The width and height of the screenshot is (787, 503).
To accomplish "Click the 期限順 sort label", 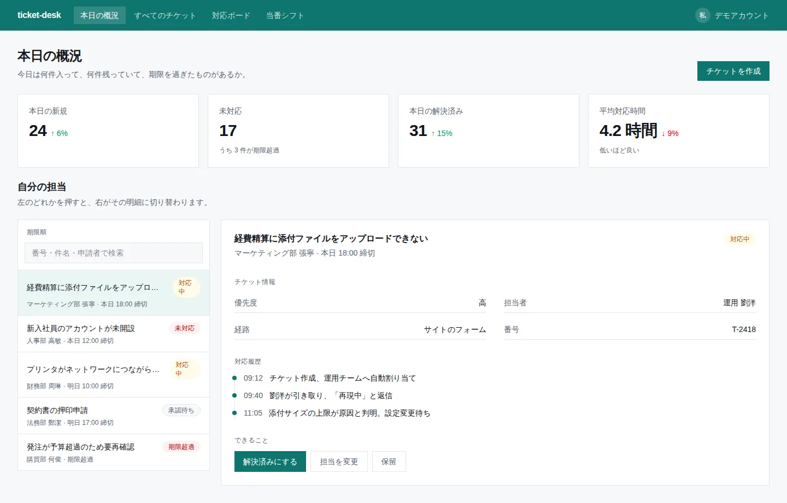I will coord(37,232).
